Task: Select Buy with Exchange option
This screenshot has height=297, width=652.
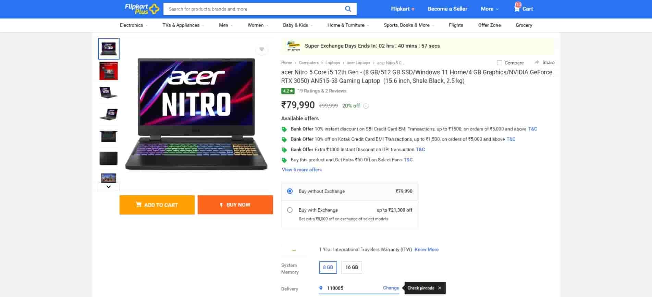Action: click(290, 210)
